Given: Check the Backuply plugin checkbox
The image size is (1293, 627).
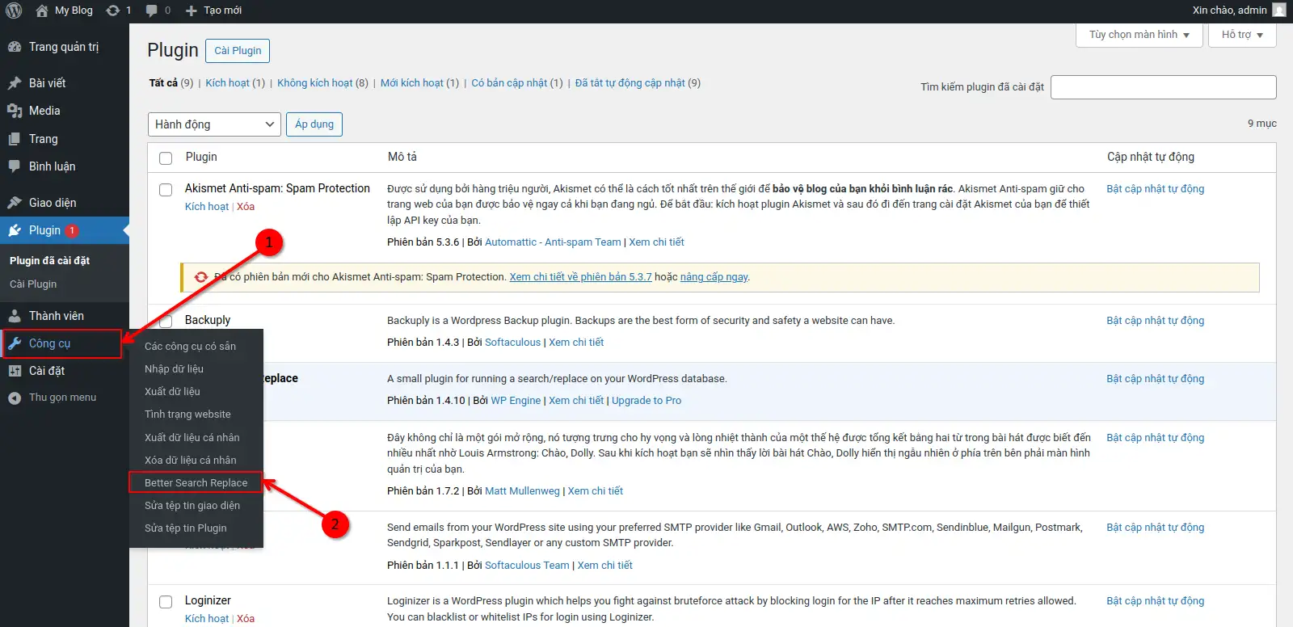Looking at the screenshot, I should pyautogui.click(x=166, y=321).
